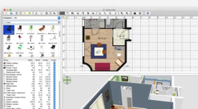Choose the Create walls tool

(x=73, y=13)
